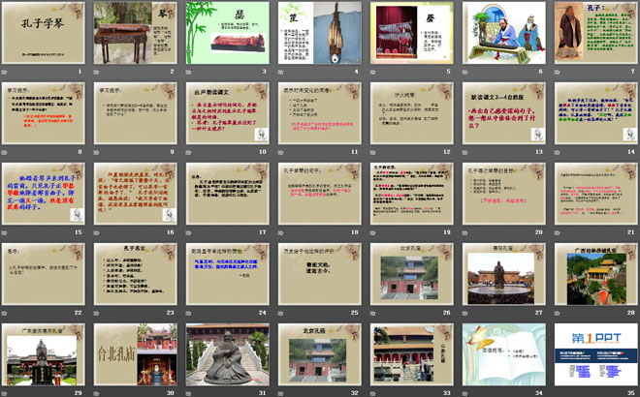Click the transition star icon under slide 2
Image resolution: width=640 pixels, height=397 pixels.
[97, 73]
